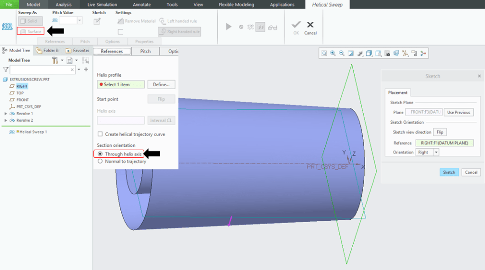The height and width of the screenshot is (270, 485).
Task: Click the Zoom Out magnifier icon
Action: [x=342, y=54]
